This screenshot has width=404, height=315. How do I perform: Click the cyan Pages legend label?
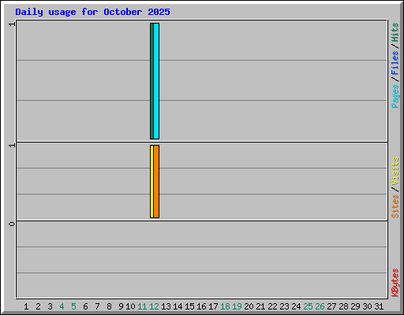[x=395, y=96]
